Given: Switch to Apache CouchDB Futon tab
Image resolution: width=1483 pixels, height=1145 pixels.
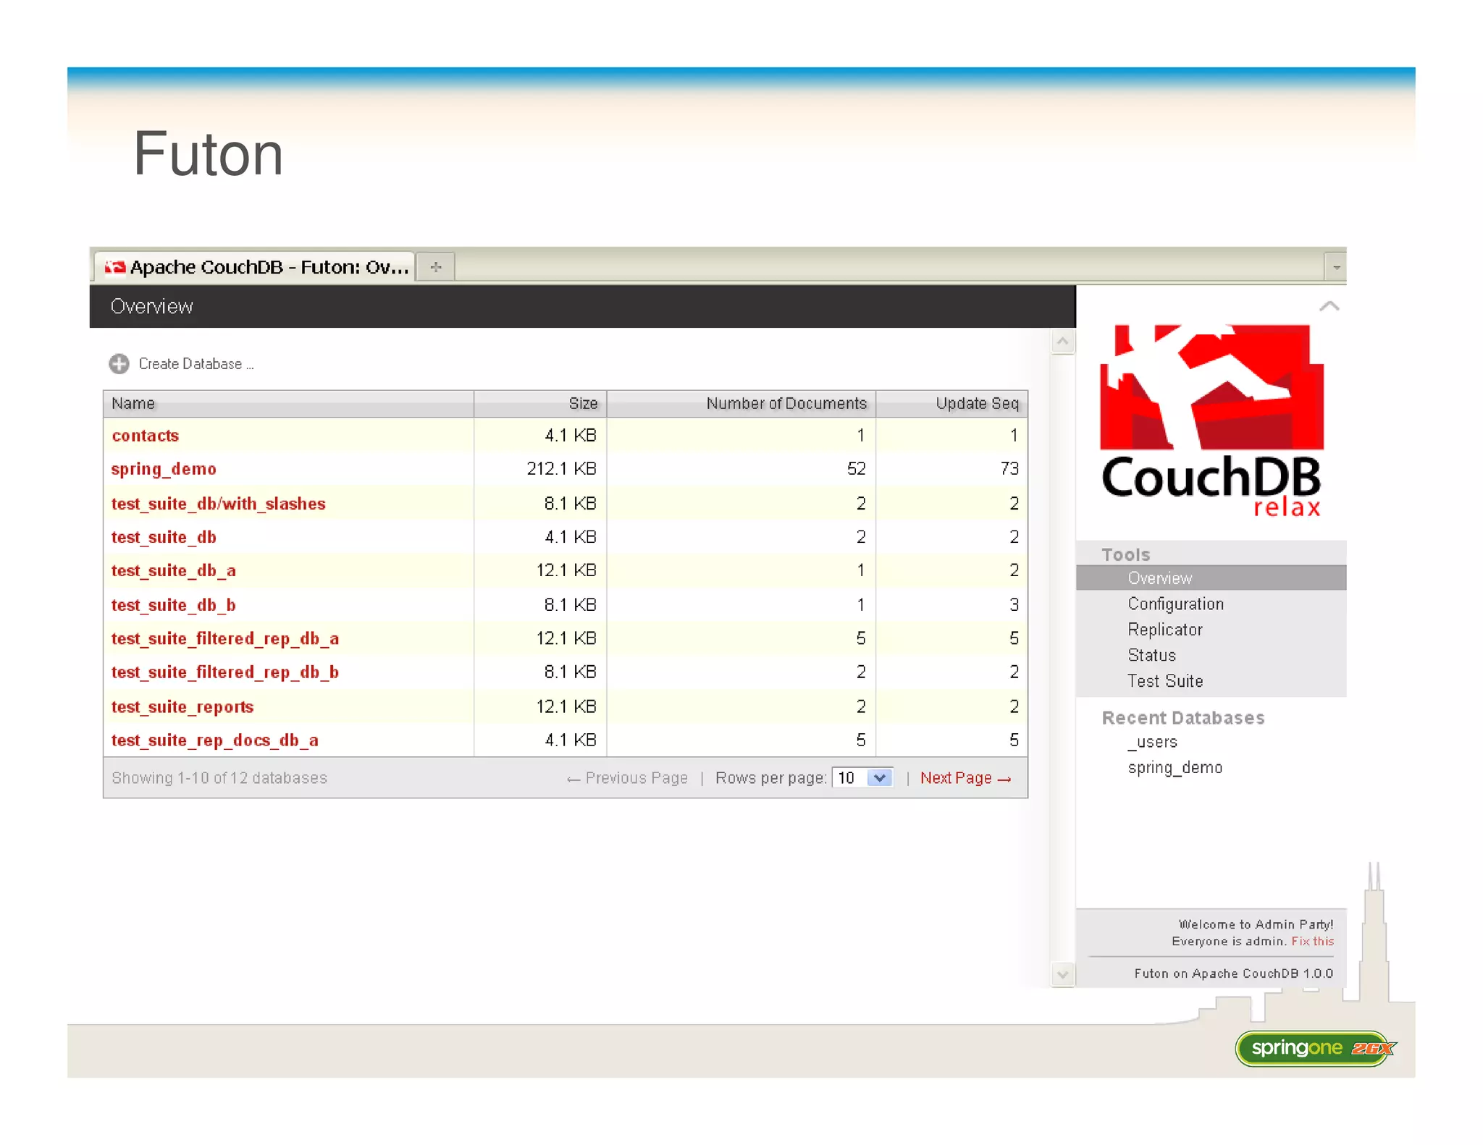Looking at the screenshot, I should 268,267.
